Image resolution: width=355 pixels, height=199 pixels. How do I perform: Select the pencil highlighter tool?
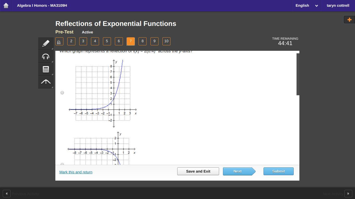[46, 44]
